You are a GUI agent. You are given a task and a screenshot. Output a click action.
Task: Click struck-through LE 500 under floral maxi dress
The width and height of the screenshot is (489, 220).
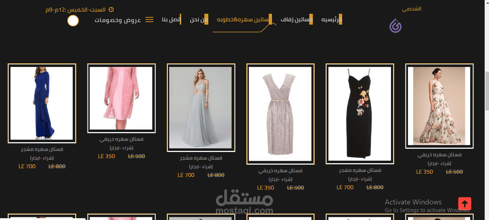(x=454, y=172)
